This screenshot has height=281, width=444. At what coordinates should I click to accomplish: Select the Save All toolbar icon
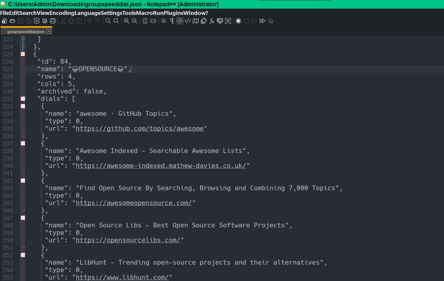(28, 21)
